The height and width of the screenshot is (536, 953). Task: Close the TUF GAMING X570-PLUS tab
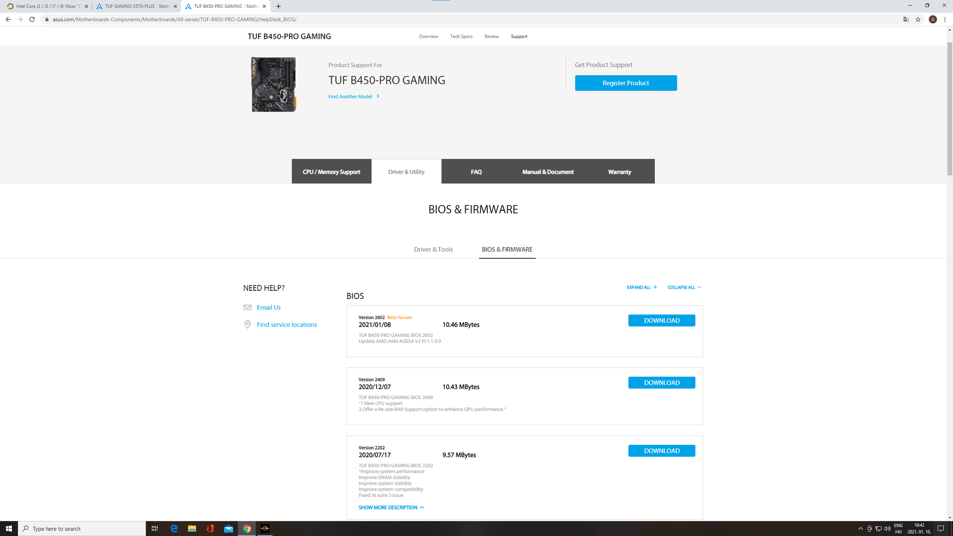(x=175, y=6)
